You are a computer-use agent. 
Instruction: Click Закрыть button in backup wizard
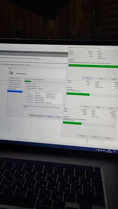pos(49,116)
